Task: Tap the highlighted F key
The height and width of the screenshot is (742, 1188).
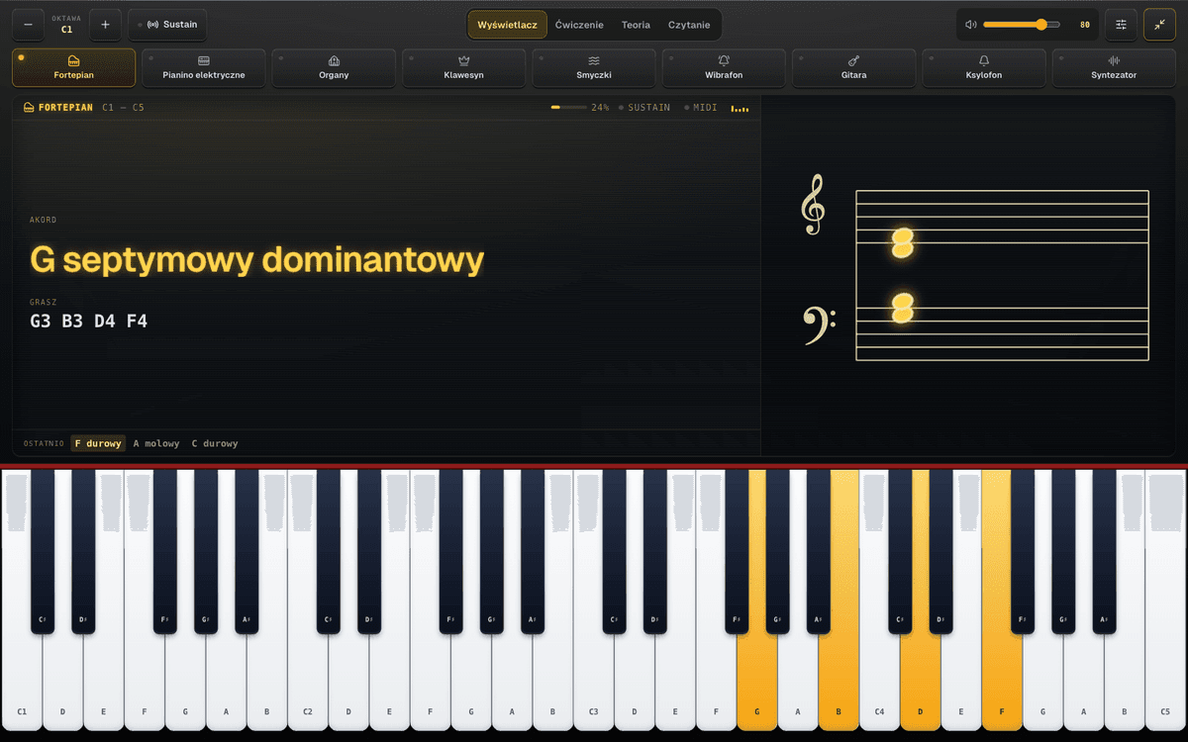Action: pos(1002,683)
